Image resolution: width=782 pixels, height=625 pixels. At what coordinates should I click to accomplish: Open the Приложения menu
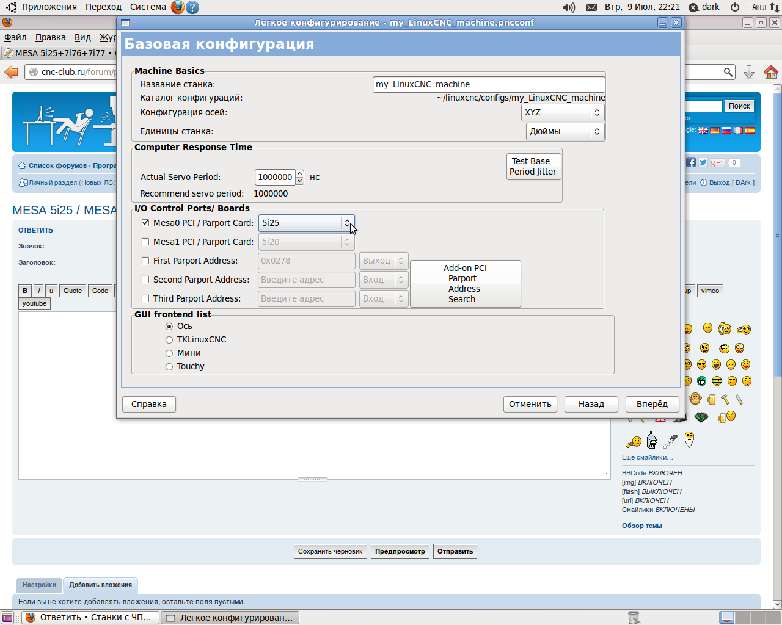click(49, 7)
